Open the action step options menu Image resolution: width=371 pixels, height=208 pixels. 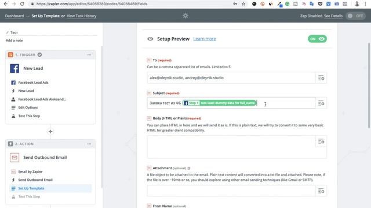[x=89, y=144]
